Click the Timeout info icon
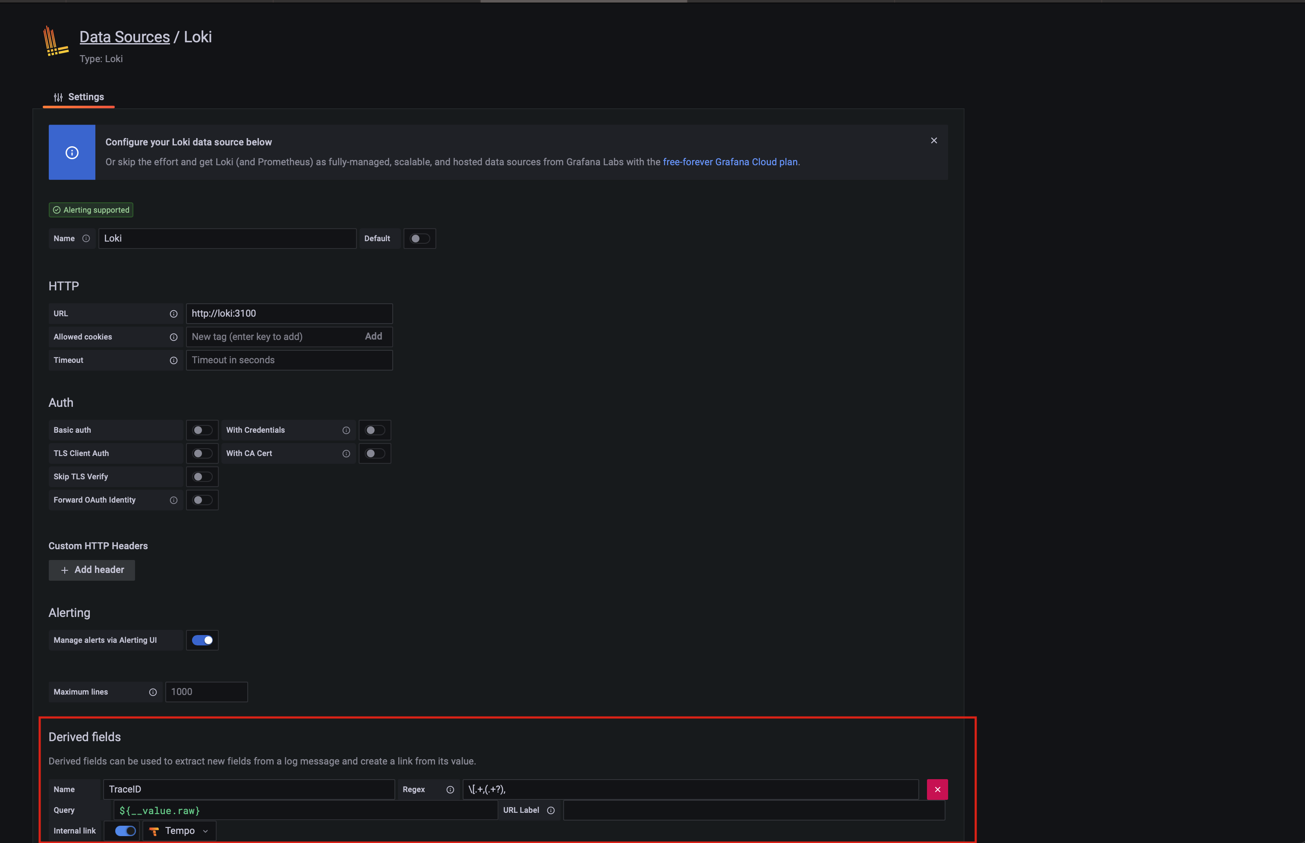Screen dimensions: 1305x843 click(x=173, y=360)
